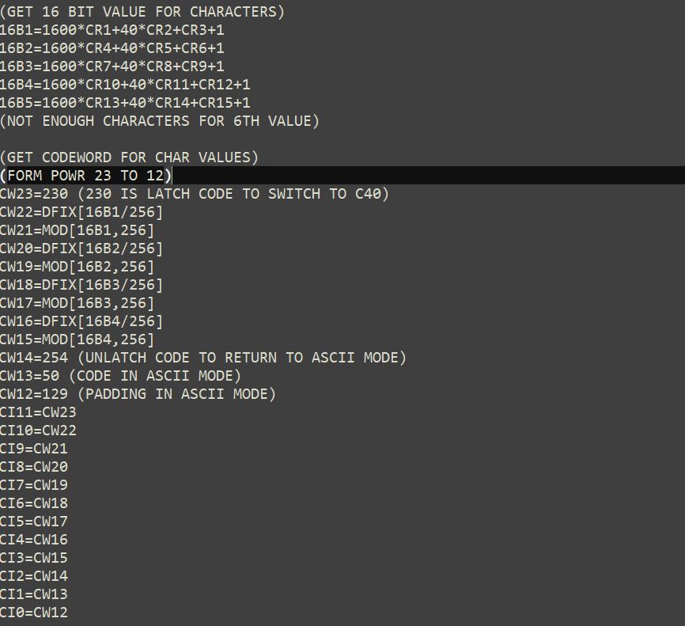
Task: Click the 16B5=1600*CR13 formula line
Action: (x=125, y=103)
